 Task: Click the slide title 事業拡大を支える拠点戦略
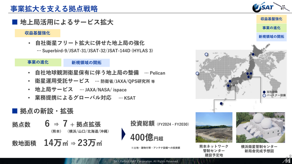[54, 9]
